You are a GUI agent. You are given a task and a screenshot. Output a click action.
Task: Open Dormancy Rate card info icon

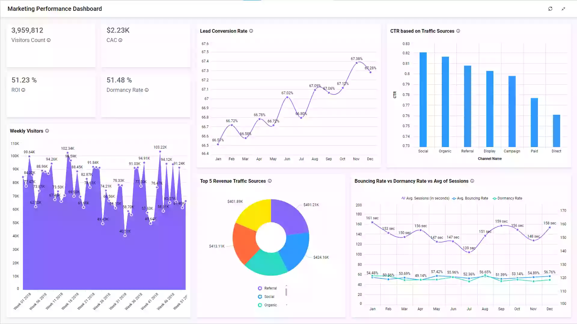click(147, 90)
